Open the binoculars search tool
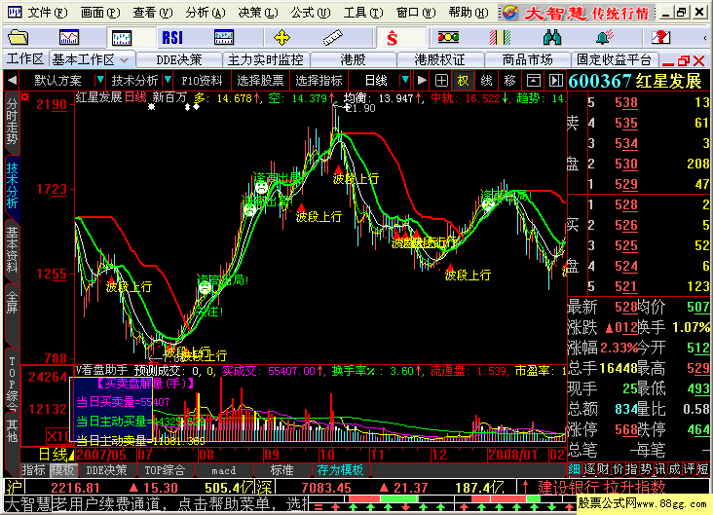Viewport: 713px width, 515px height. click(552, 37)
